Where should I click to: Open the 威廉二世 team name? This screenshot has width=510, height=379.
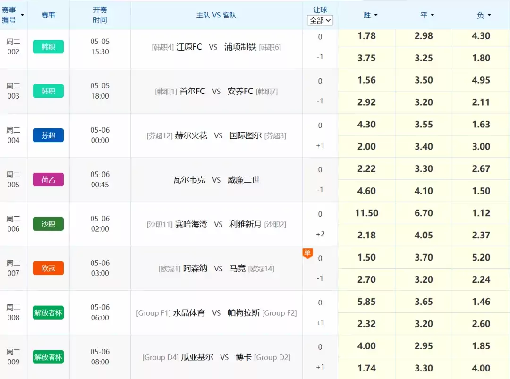244,180
